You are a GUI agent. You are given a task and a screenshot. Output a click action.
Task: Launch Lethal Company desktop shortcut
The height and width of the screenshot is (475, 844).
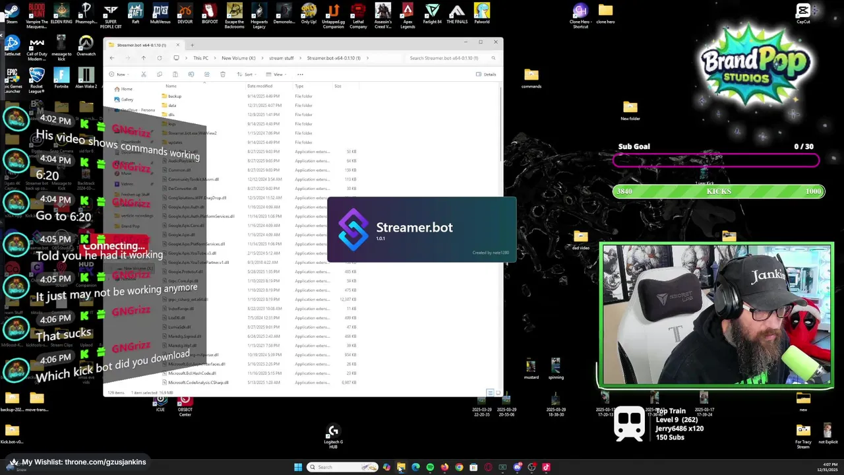358,16
